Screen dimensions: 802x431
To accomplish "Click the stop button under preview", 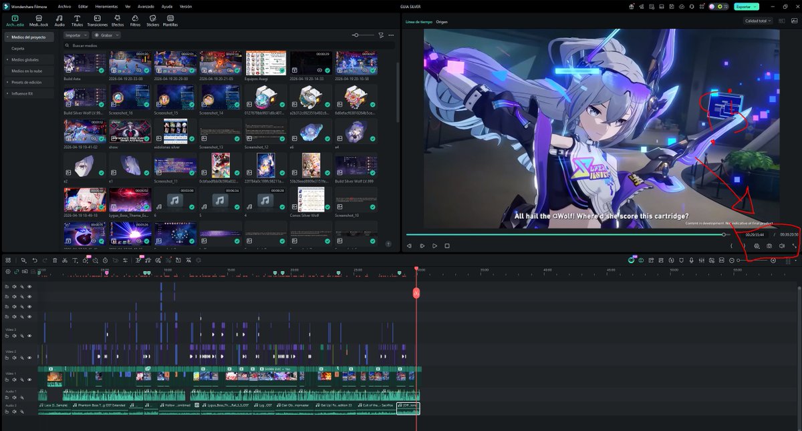I will 447,246.
